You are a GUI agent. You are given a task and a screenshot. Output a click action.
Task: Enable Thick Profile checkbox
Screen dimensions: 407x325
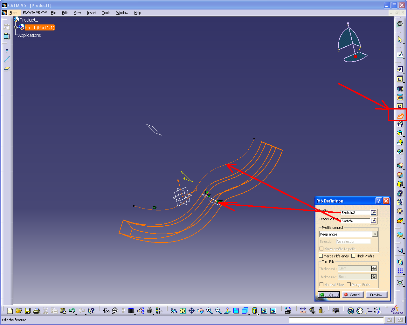(x=353, y=256)
